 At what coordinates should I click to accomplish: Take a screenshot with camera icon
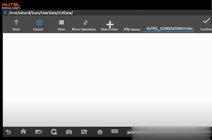pos(69,132)
